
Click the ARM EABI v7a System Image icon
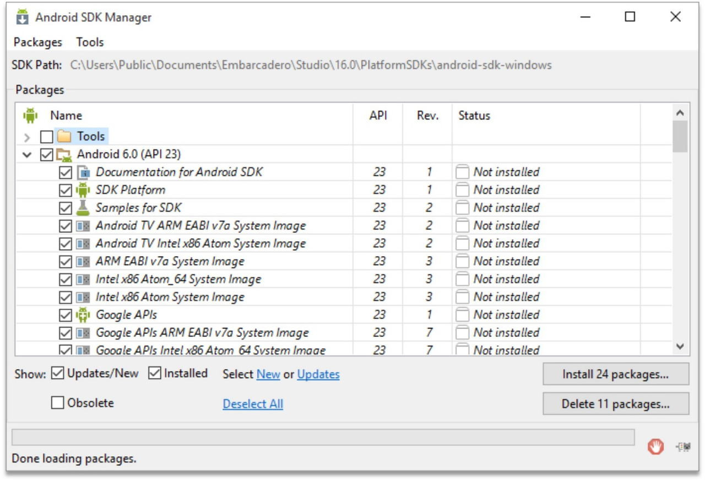pyautogui.click(x=83, y=261)
